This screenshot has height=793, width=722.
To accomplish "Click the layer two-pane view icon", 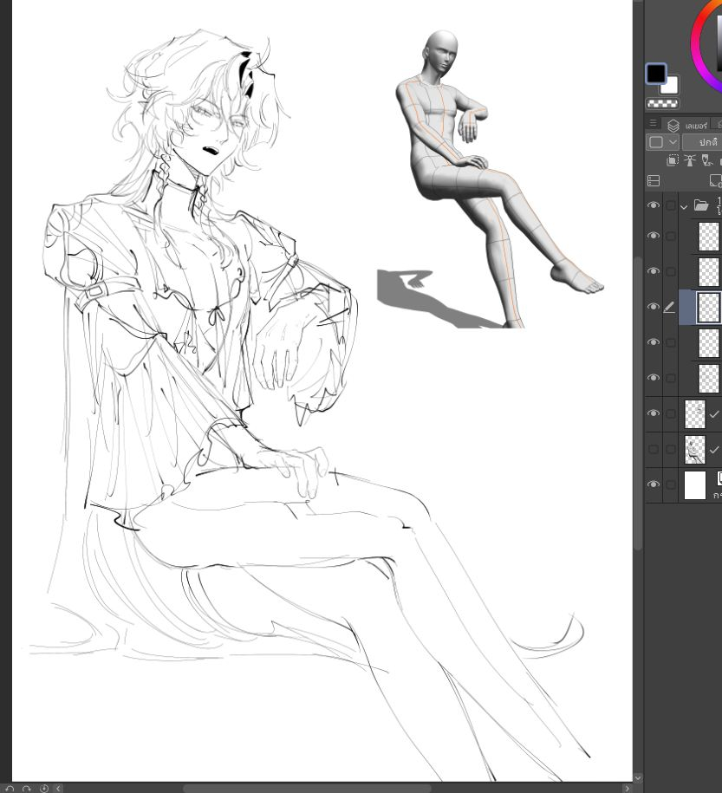I will click(654, 181).
